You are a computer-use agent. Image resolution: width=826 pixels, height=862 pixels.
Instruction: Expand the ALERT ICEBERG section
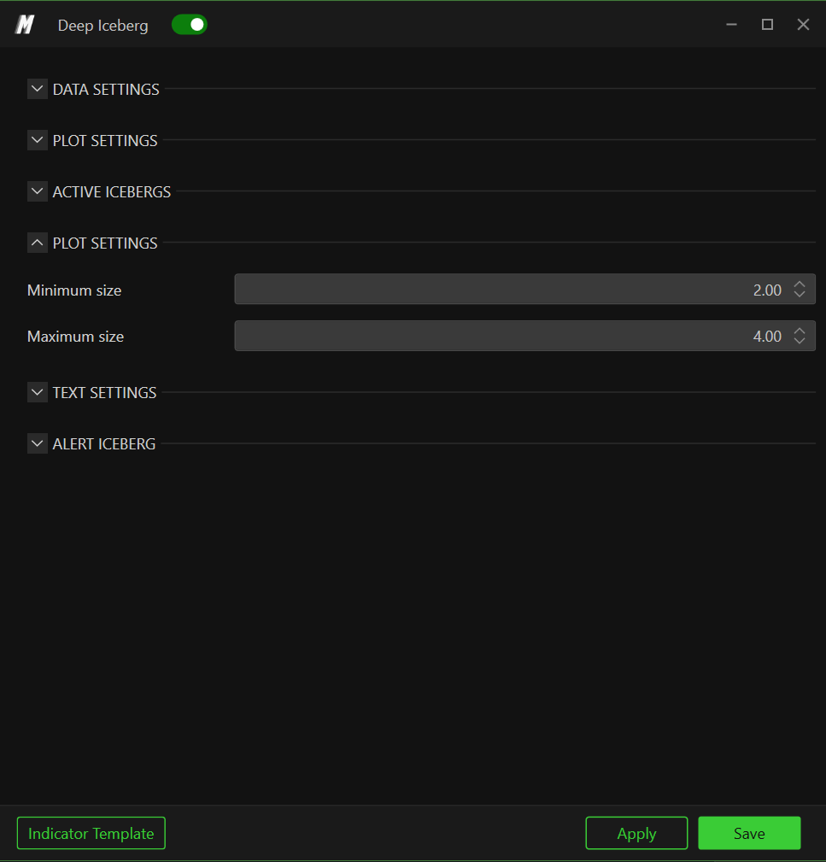coord(38,443)
